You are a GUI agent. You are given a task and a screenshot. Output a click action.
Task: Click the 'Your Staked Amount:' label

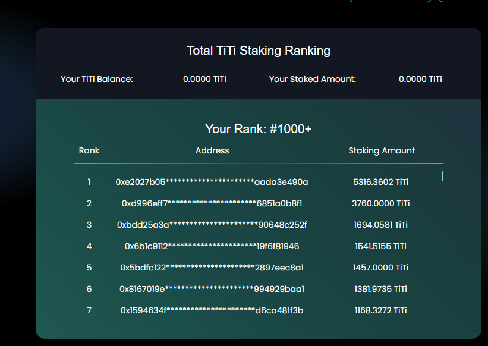pyautogui.click(x=313, y=79)
